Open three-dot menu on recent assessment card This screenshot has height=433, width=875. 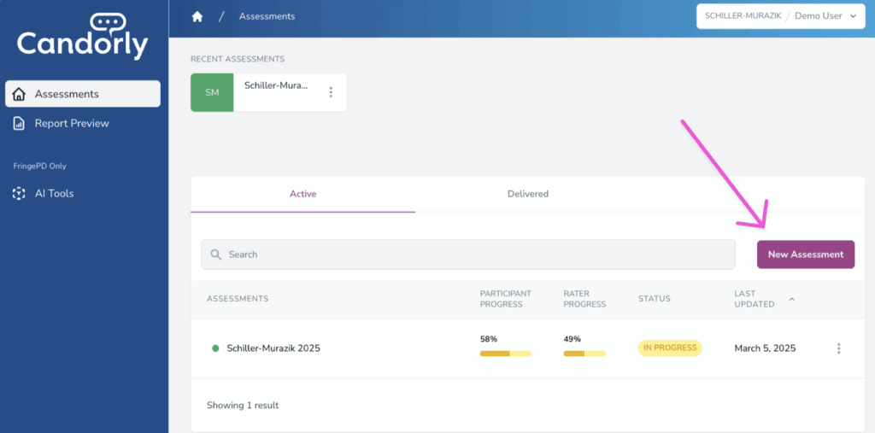click(331, 92)
